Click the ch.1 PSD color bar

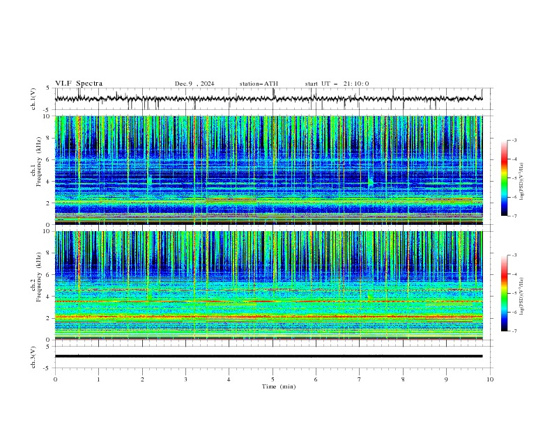point(505,178)
